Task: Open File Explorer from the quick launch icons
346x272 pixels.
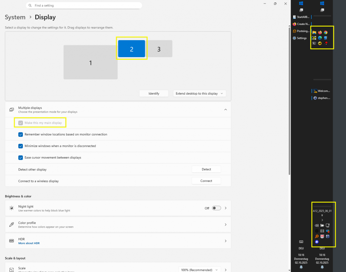Action: click(x=314, y=33)
